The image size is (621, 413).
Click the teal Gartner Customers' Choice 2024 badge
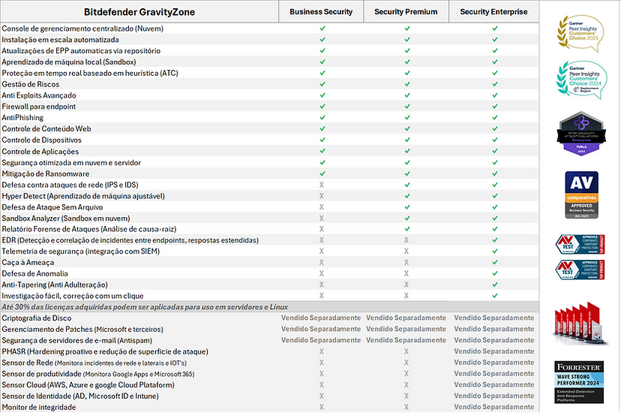[581, 80]
